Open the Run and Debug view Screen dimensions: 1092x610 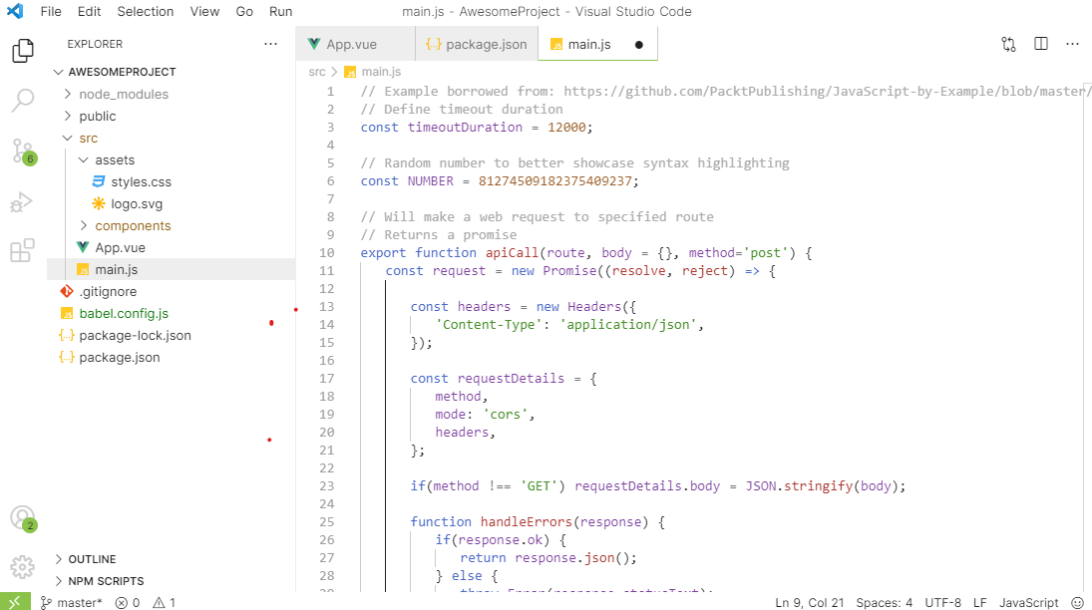tap(22, 202)
